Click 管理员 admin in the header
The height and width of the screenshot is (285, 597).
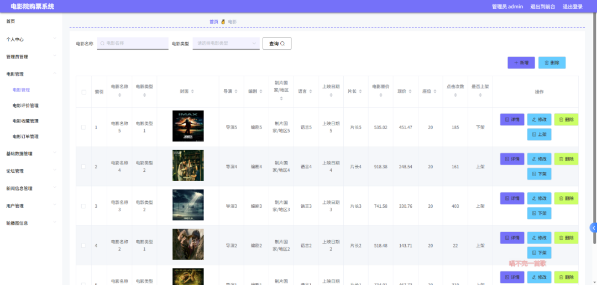point(507,7)
